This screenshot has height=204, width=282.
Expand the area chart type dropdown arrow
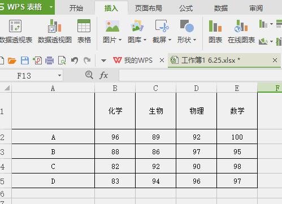tap(271, 41)
